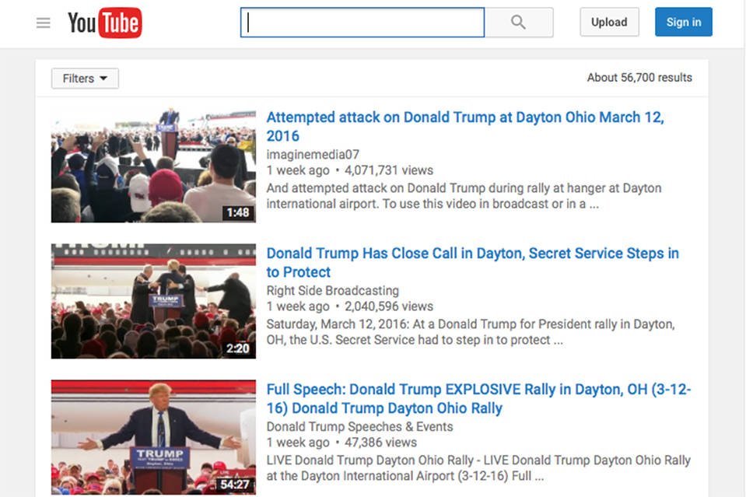Image resolution: width=746 pixels, height=497 pixels.
Task: Play the 54:27 video thumbnail
Action: (154, 437)
